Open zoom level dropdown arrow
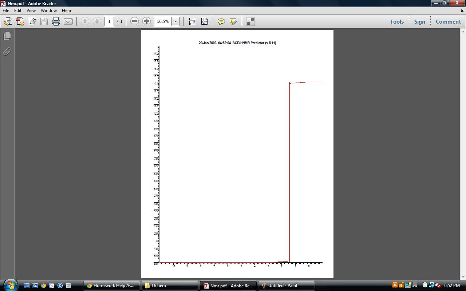The image size is (466, 291). coord(175,21)
